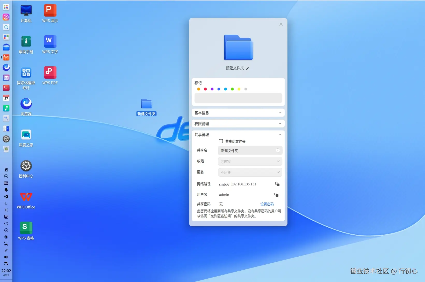Select the WPS Office desktop icon

(26, 200)
